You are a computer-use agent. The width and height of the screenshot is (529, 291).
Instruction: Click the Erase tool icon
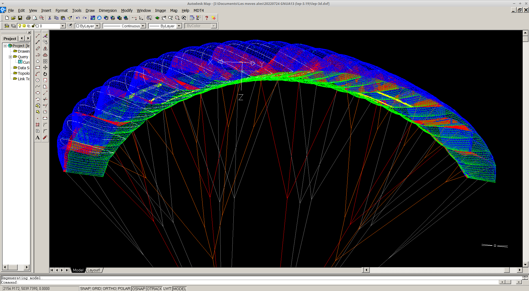tap(45, 36)
